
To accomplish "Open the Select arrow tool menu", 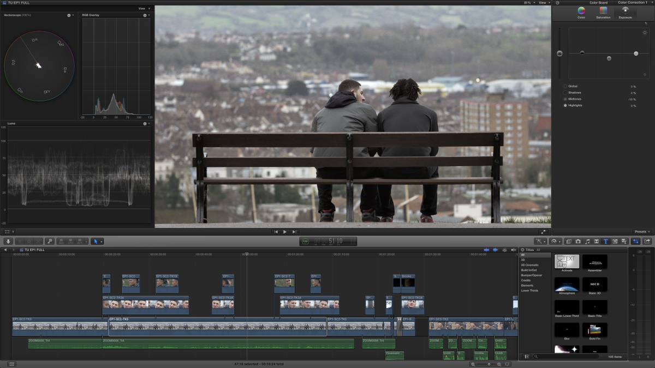I will click(x=97, y=241).
